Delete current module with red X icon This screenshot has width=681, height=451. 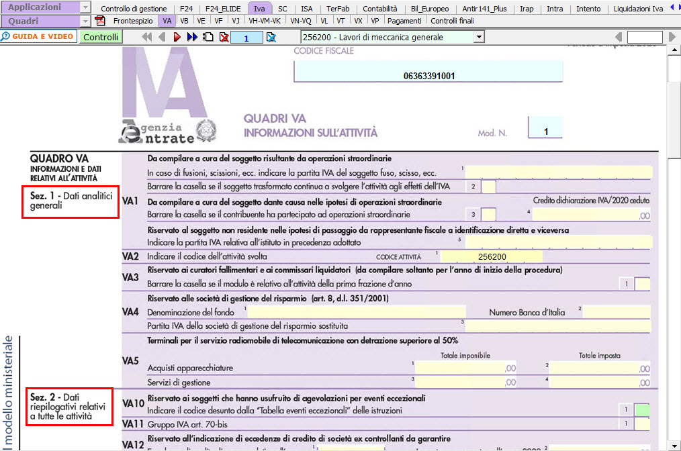pos(224,38)
